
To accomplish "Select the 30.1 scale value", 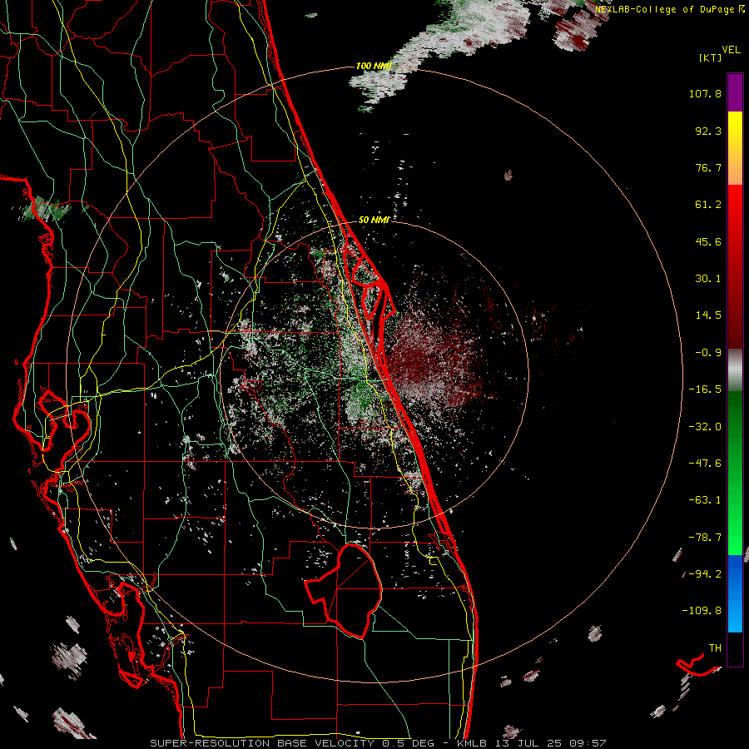I will 708,279.
